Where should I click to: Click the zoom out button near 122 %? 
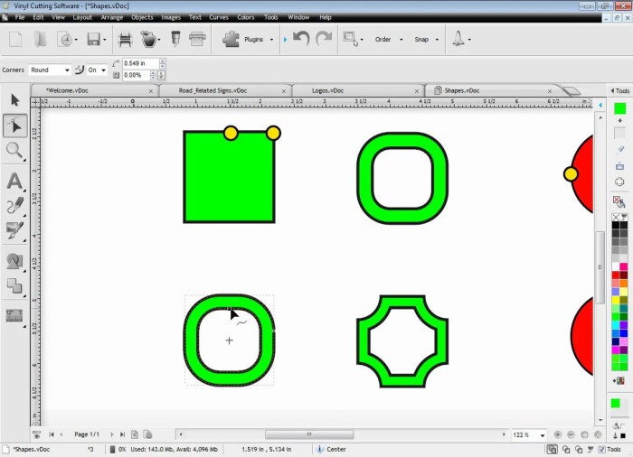click(571, 434)
